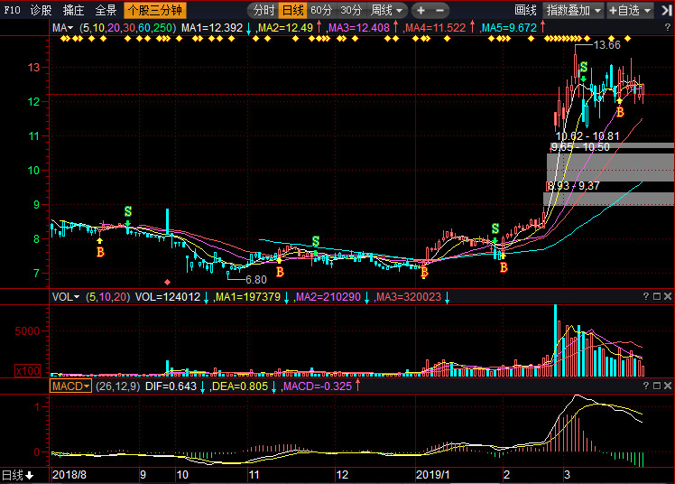
Task: Zoom out the chart with the minus button
Action: (440, 10)
